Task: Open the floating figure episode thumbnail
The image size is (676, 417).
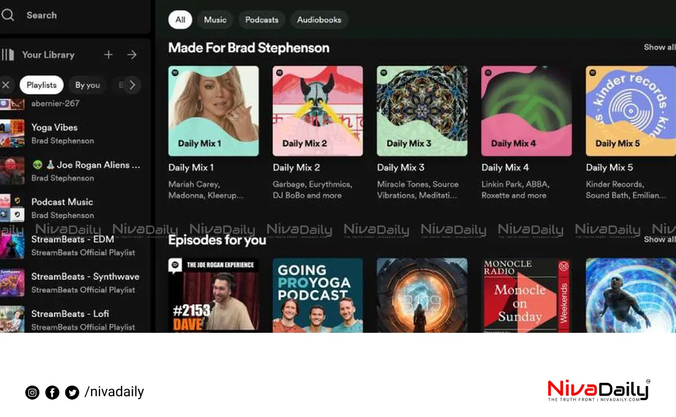Action: point(630,295)
